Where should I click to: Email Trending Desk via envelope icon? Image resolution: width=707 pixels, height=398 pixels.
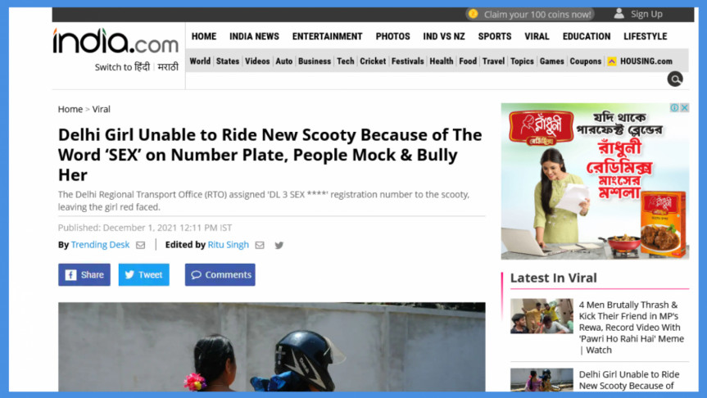coord(141,245)
